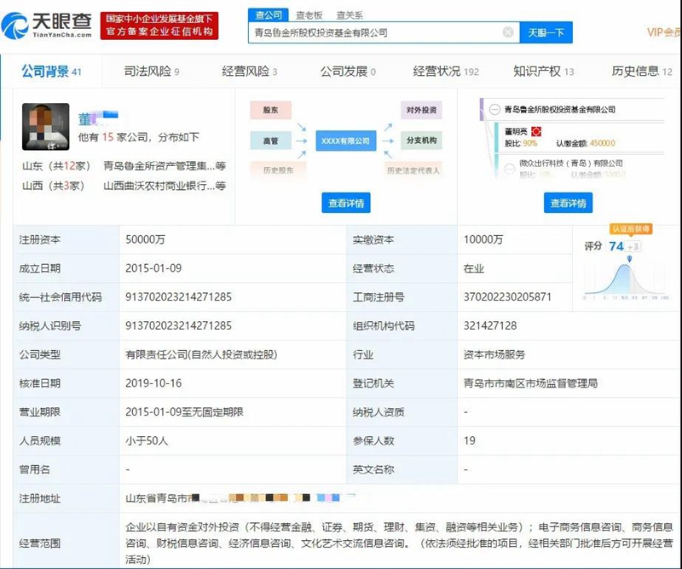This screenshot has width=682, height=569.
Task: Click the 核准日期 value 2019-10-16
Action: pyautogui.click(x=153, y=383)
